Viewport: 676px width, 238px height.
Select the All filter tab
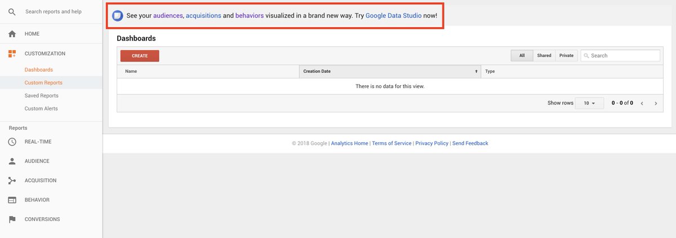pos(522,55)
